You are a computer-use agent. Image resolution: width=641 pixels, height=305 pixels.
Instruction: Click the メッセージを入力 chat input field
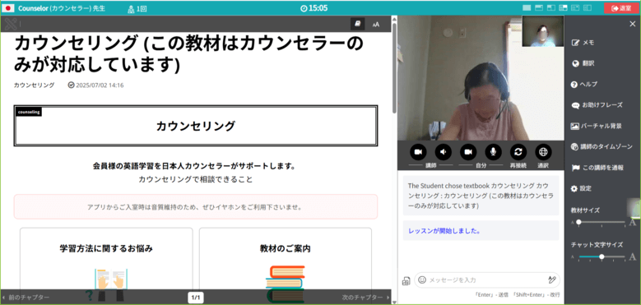486,280
